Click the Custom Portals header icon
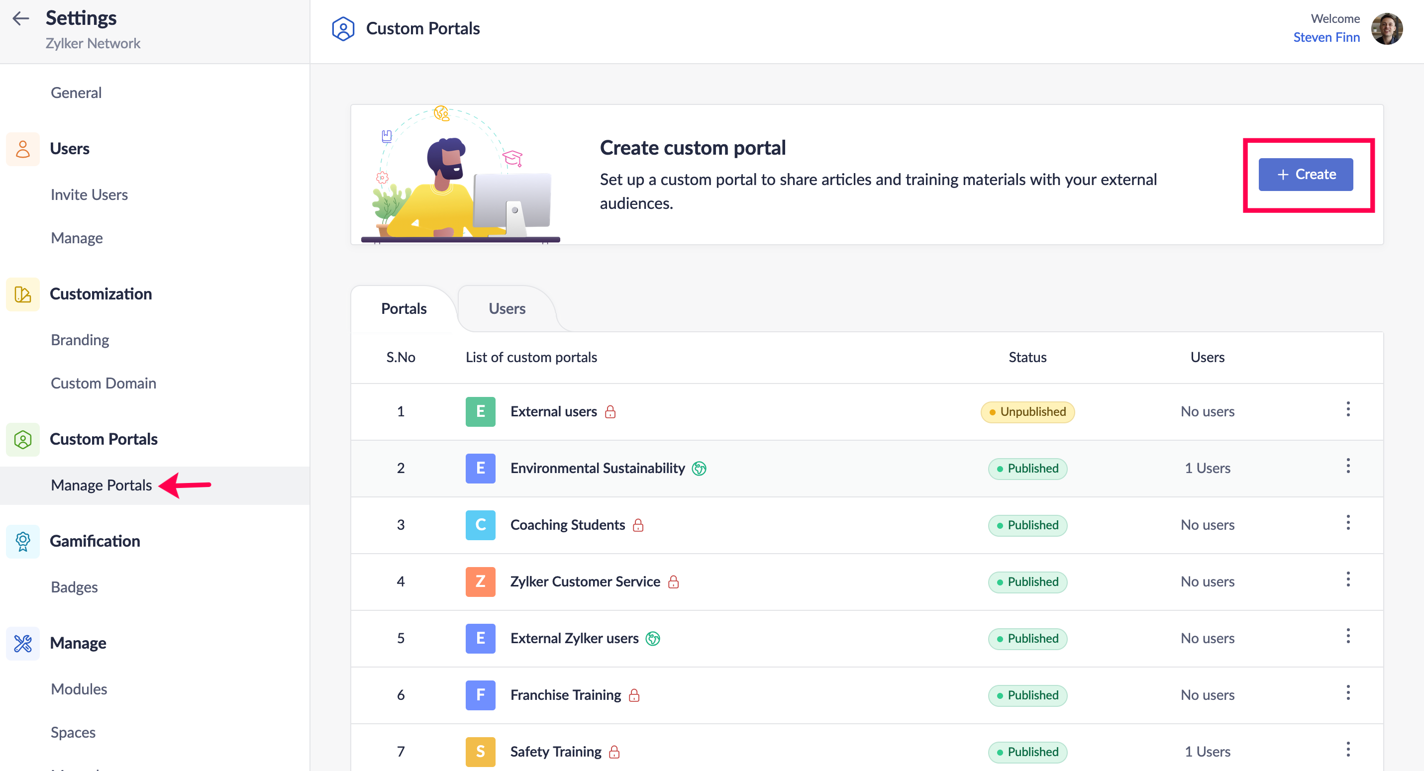Screen dimensions: 1424x771 (x=343, y=29)
